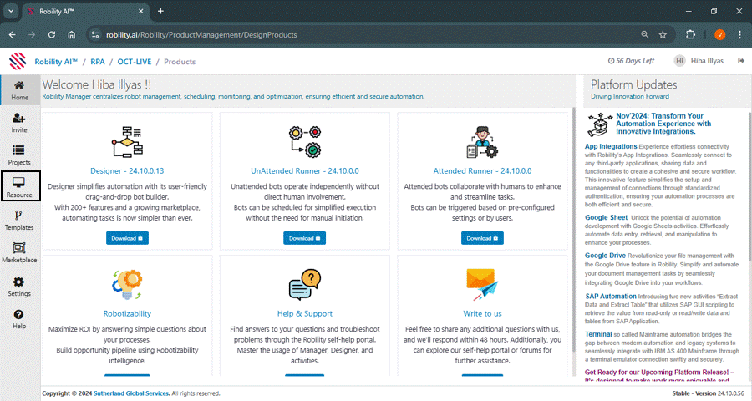Screen dimensions: 752x401
Task: Click the browser address bar URL
Action: pos(201,34)
